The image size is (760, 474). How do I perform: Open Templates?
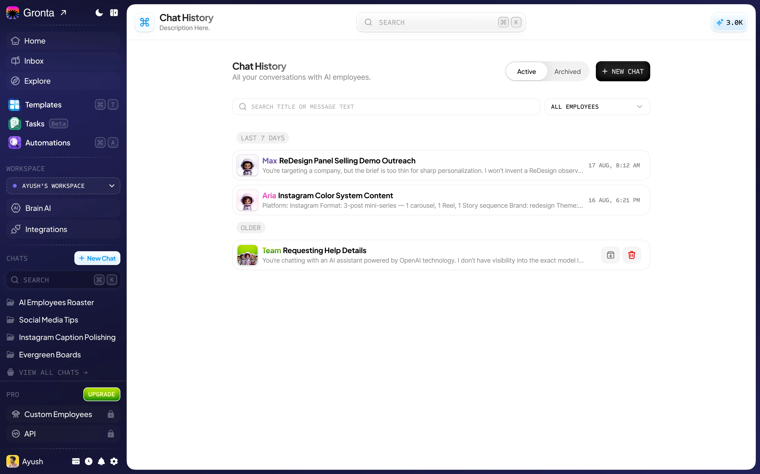tap(63, 105)
